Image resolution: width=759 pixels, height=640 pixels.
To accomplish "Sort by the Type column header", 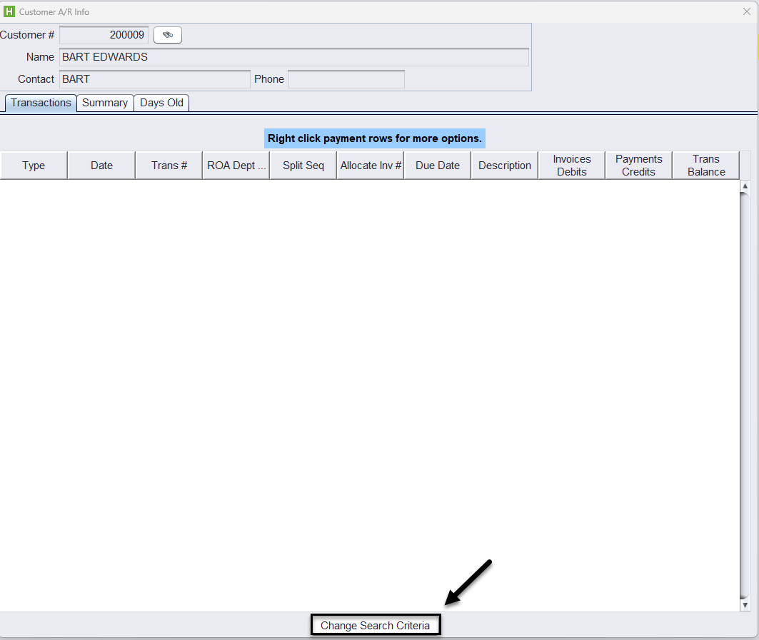I will (x=34, y=166).
